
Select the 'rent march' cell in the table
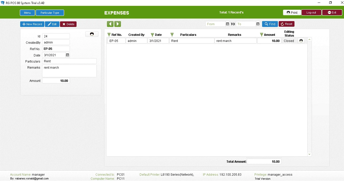[236, 41]
